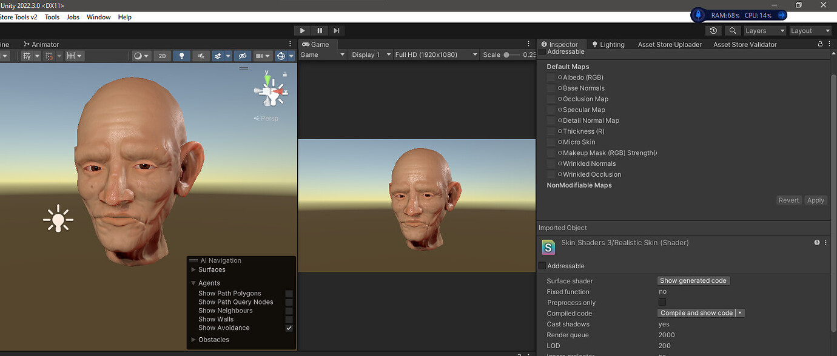The height and width of the screenshot is (356, 837).
Task: Toggle the Show Avoidance checkbox
Action: click(289, 328)
